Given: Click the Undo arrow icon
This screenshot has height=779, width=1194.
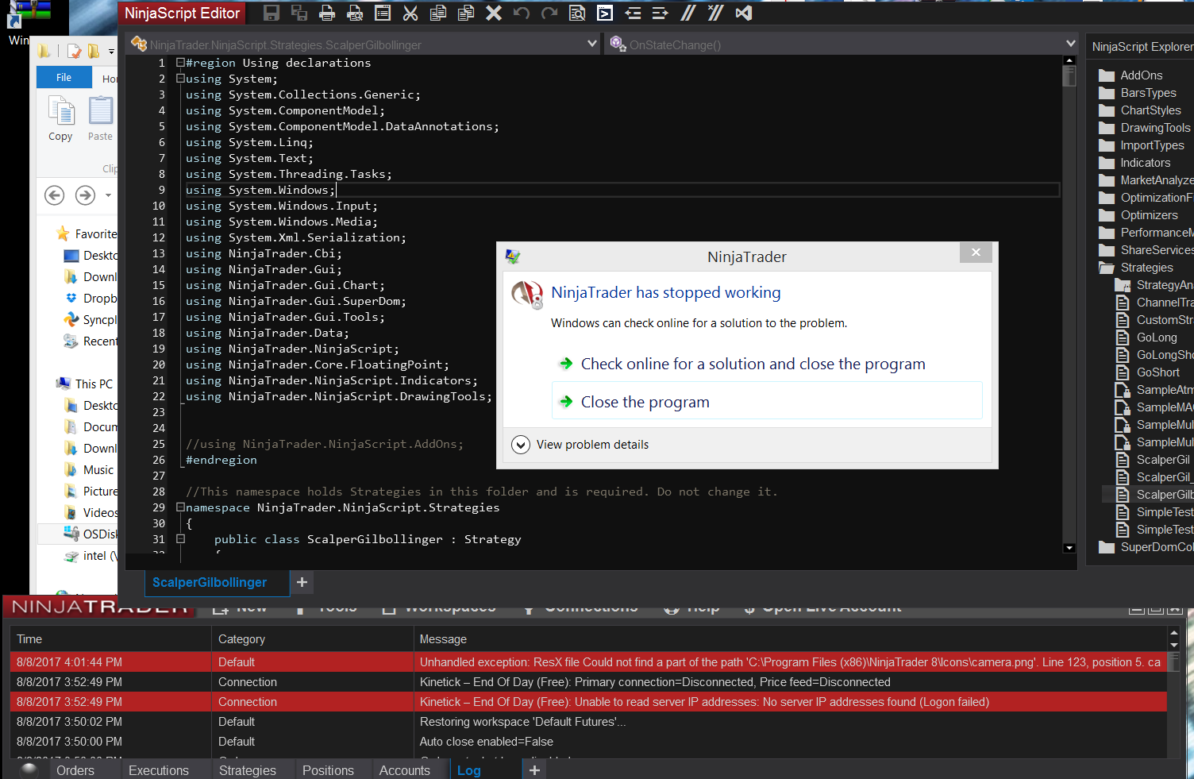Looking at the screenshot, I should [522, 13].
